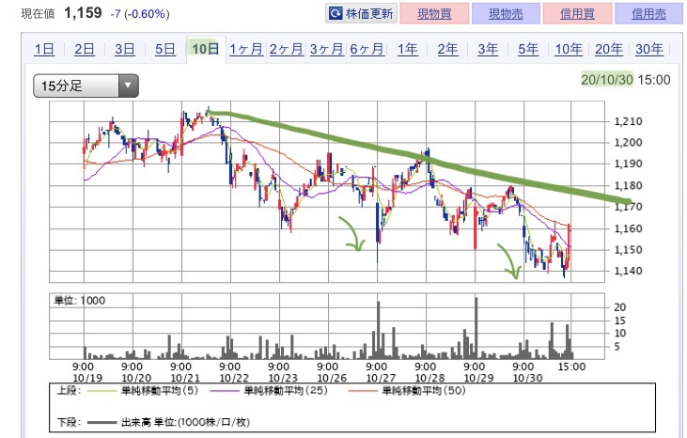Image resolution: width=687 pixels, height=438 pixels.
Task: Switch chart range to 1ヶ月
Action: pyautogui.click(x=246, y=49)
